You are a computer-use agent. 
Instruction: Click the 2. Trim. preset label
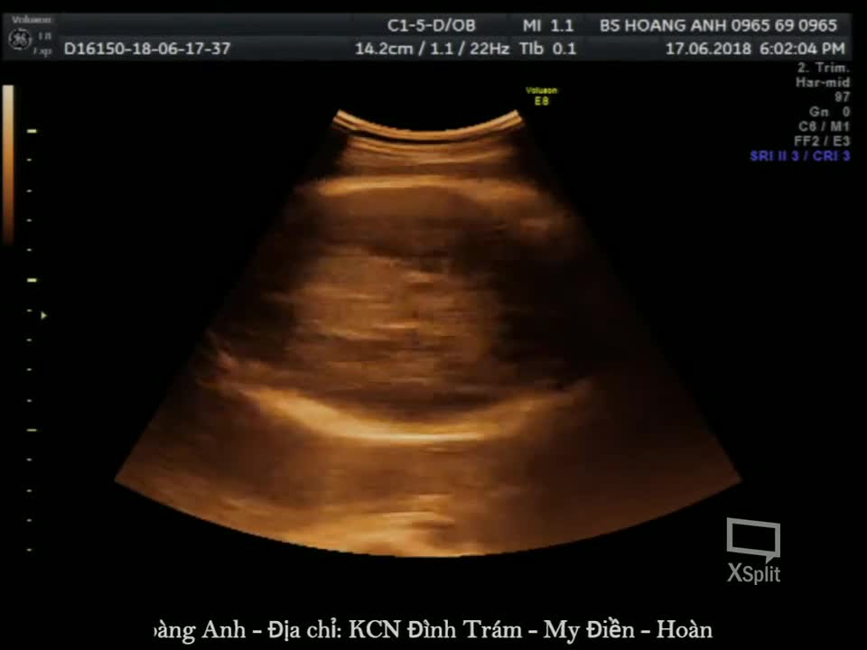[x=823, y=68]
